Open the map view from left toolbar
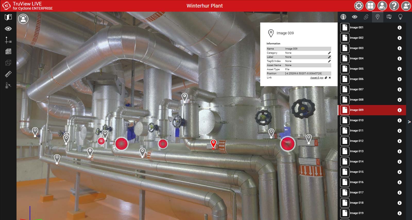The height and width of the screenshot is (220, 412). click(x=8, y=17)
